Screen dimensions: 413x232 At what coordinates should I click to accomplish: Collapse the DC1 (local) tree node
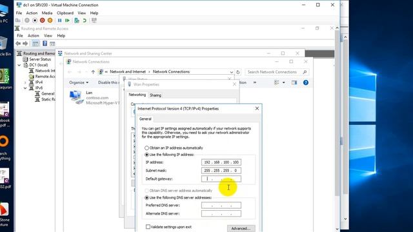(x=19, y=65)
